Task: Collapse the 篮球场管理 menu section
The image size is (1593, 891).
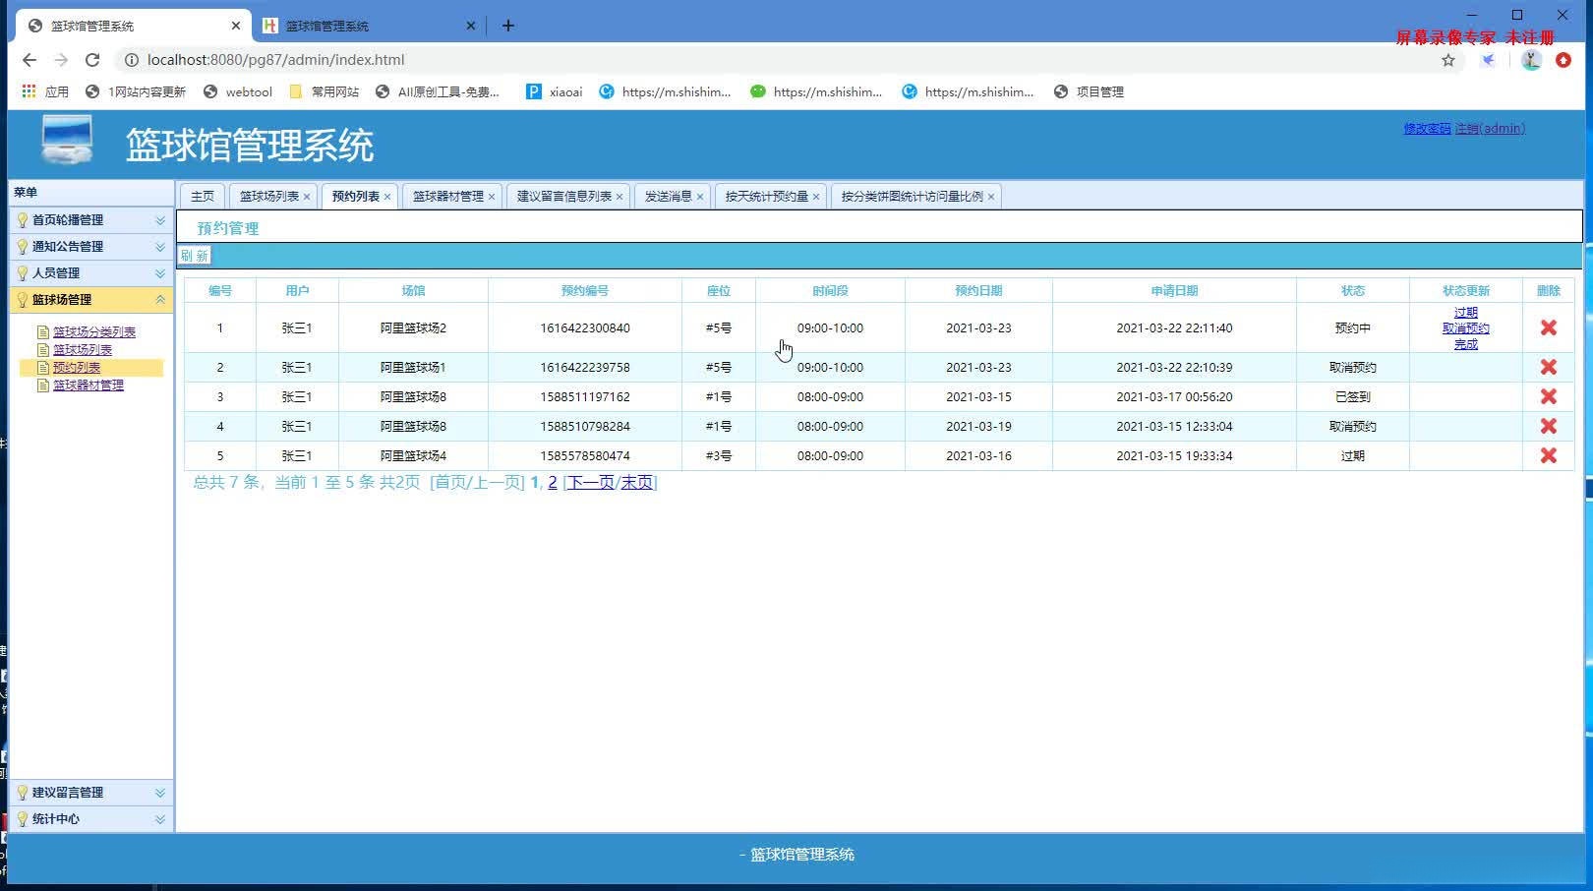Action: pos(160,299)
